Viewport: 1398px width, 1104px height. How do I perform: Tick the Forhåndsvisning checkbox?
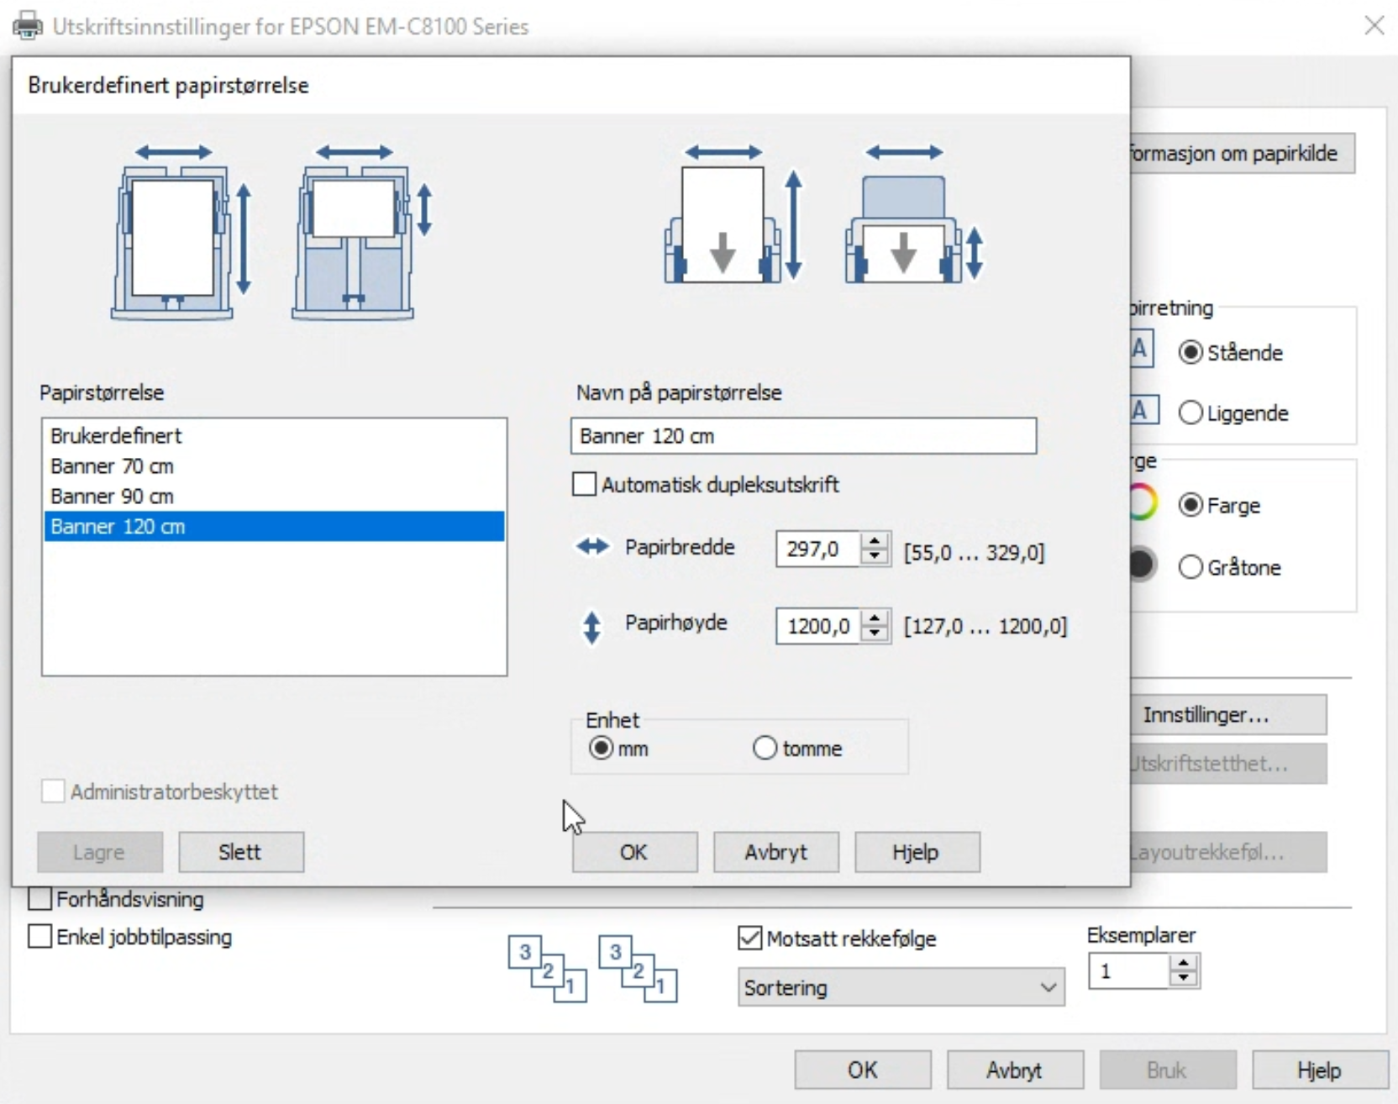click(39, 898)
